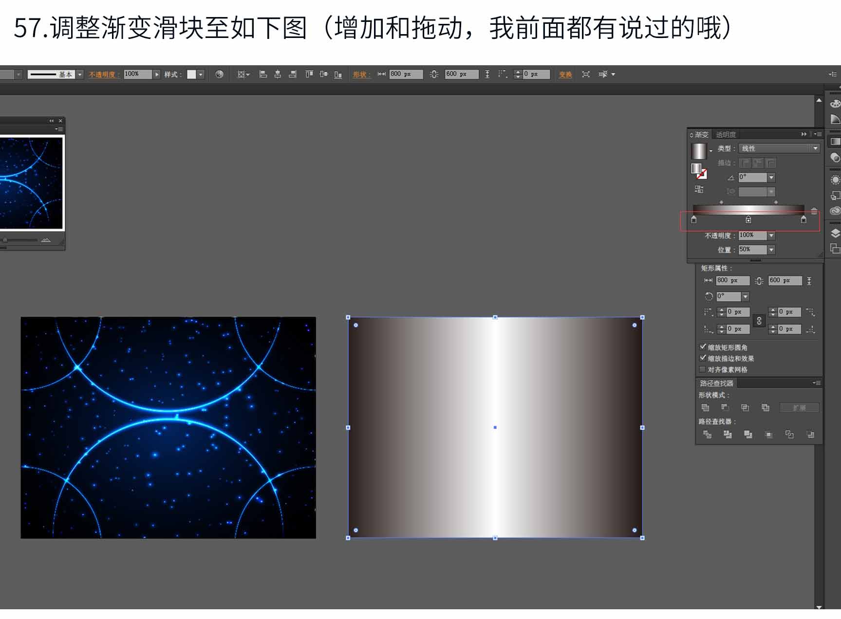Open the Creative Cloud Libraries dock icon
The image size is (841, 619).
click(x=835, y=211)
